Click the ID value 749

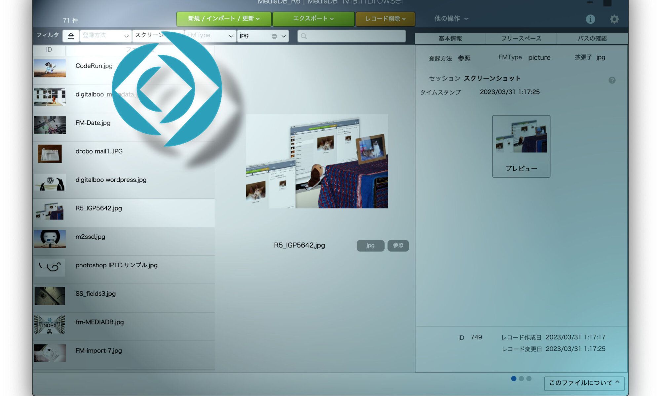coord(476,337)
